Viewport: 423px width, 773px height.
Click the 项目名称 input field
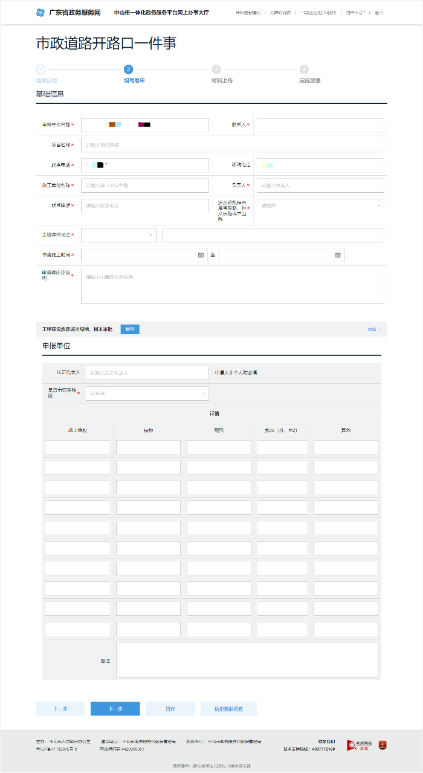point(233,145)
